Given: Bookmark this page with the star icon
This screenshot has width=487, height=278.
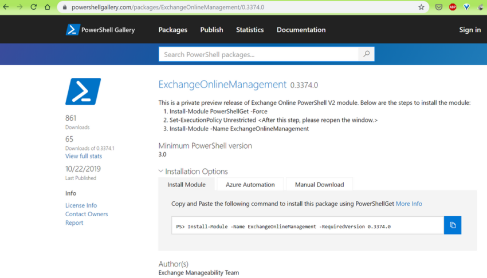Looking at the screenshot, I should [421, 7].
